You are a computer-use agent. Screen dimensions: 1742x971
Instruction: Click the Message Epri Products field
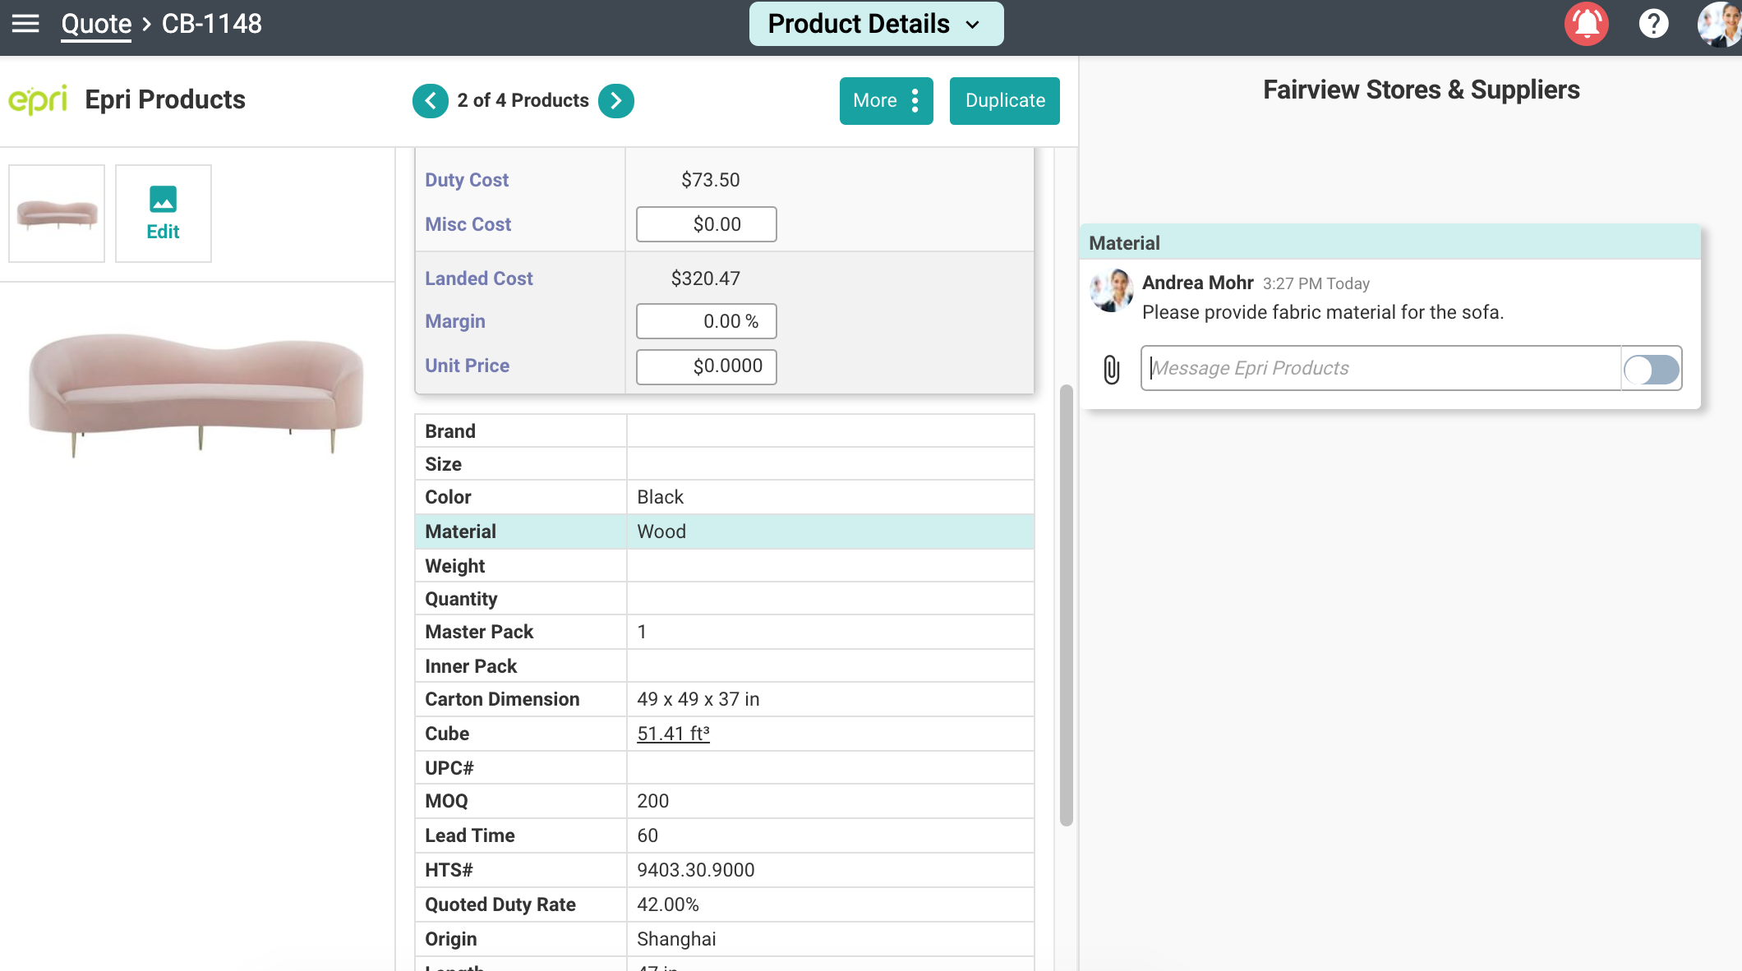[x=1380, y=369]
